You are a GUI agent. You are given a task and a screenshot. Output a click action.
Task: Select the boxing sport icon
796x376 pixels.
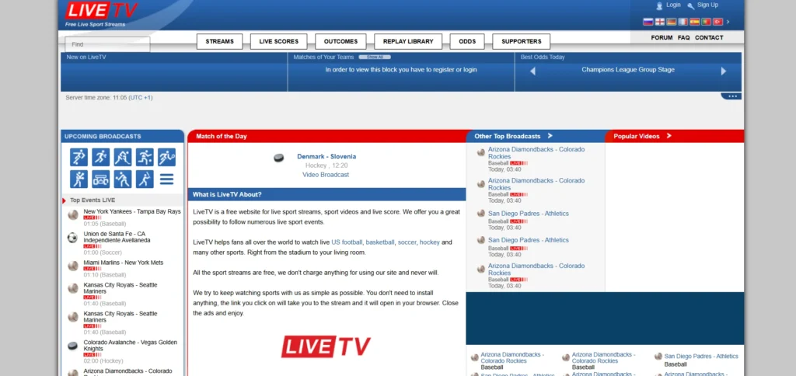(79, 179)
